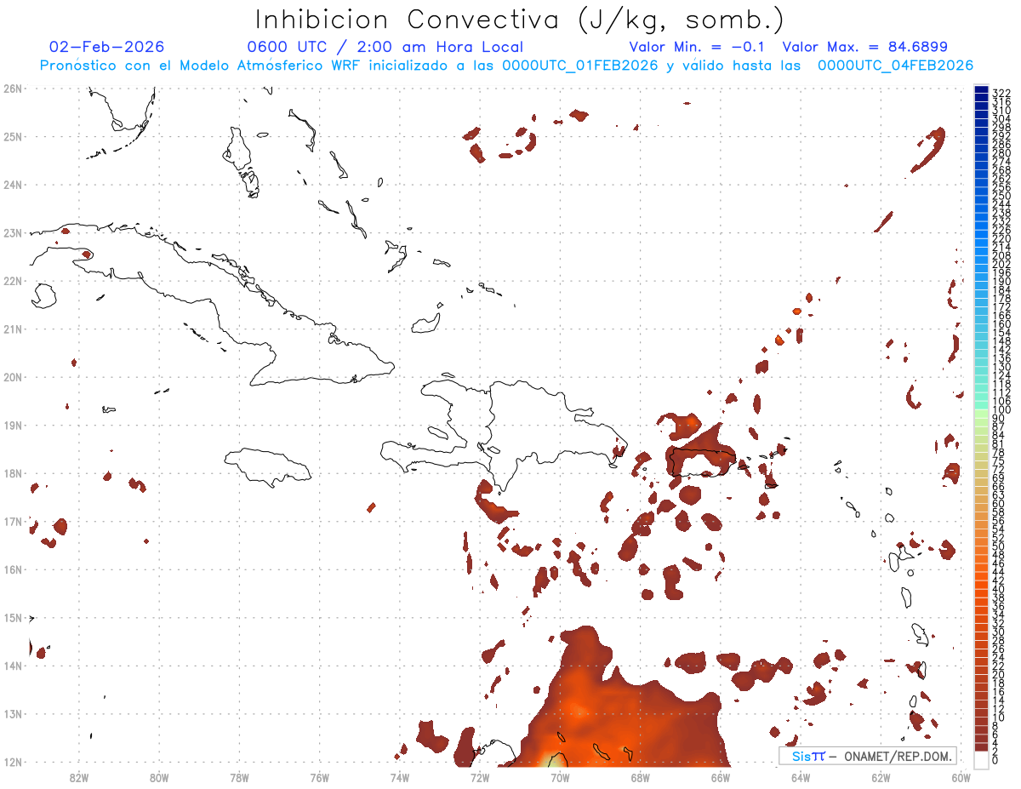Screen dimensions: 1021x789
Task: Click the '14N' latitude label
Action: [13, 666]
